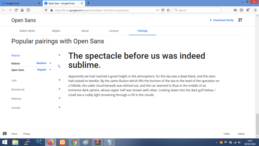
Task: Toggle the sidebar view icon
Action: pos(242,10)
